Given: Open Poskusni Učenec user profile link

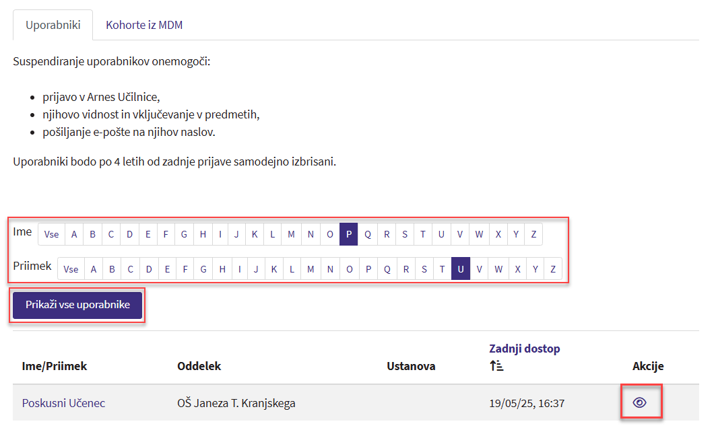Looking at the screenshot, I should pyautogui.click(x=63, y=403).
